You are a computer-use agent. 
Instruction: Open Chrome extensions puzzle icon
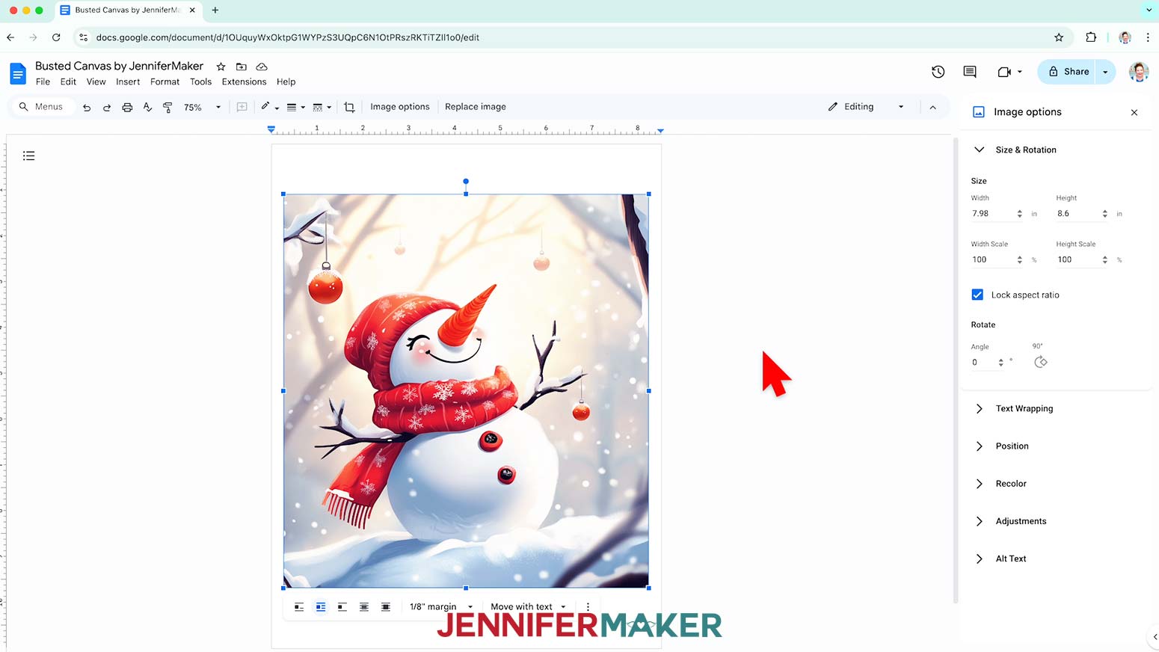point(1091,37)
